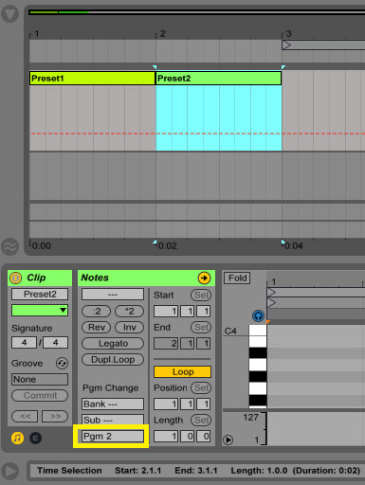Show the Notes box via musical note icon
This screenshot has height=485, width=365.
pos(17,438)
